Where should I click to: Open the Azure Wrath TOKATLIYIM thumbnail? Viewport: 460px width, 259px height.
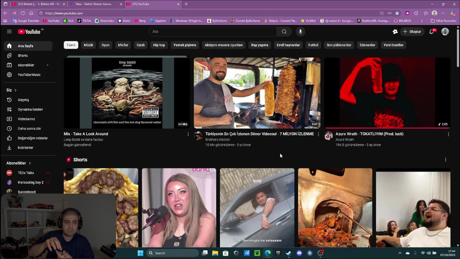[387, 93]
